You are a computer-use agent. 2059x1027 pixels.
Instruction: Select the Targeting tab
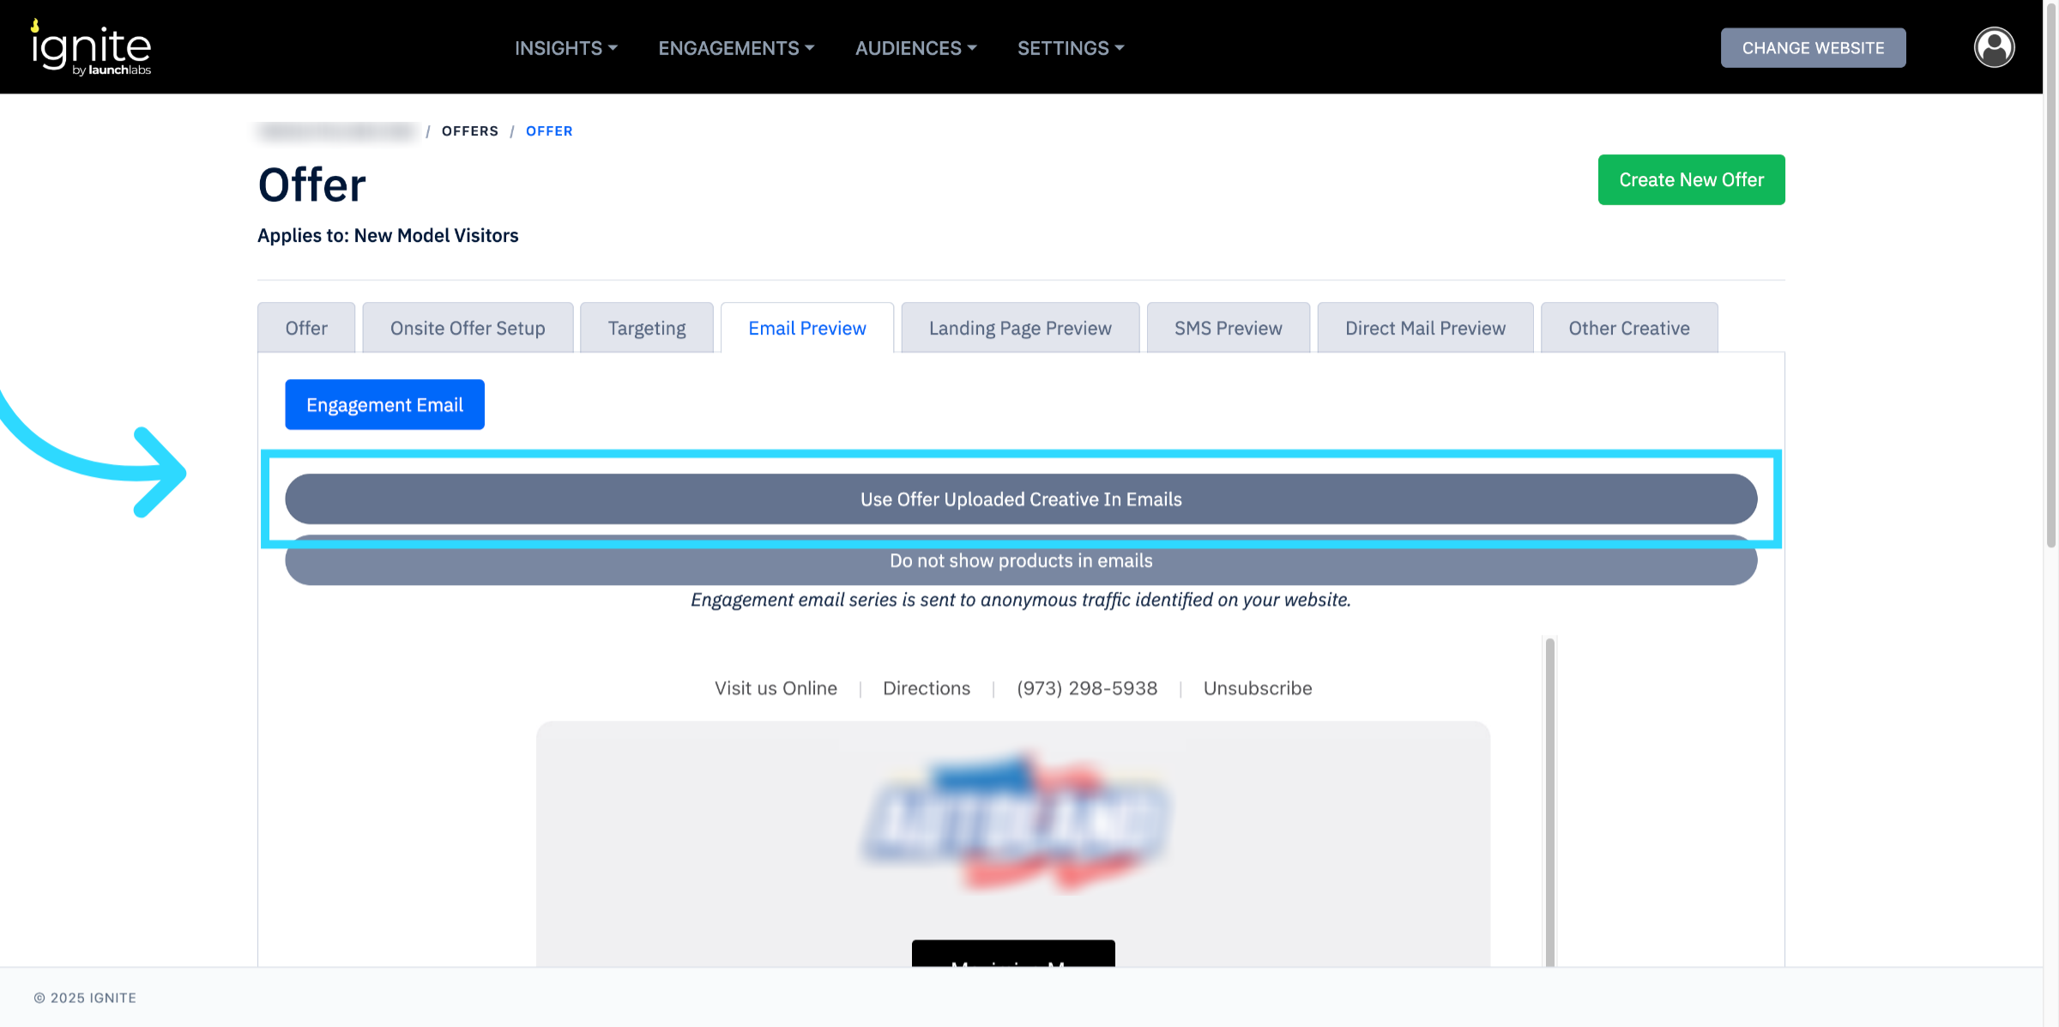point(646,329)
